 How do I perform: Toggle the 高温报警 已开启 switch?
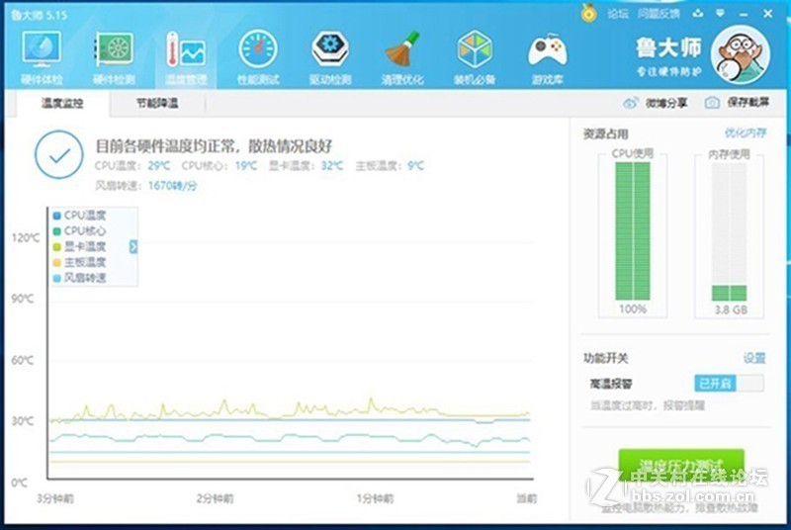tap(729, 384)
